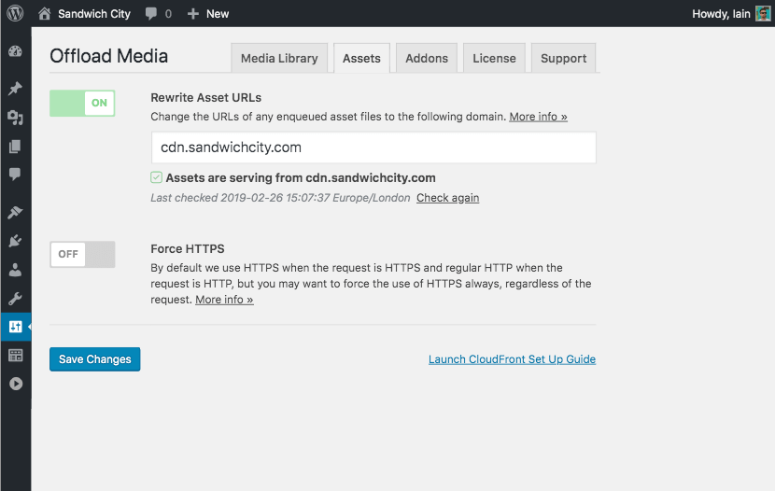Click the Save Changes button

tap(94, 359)
